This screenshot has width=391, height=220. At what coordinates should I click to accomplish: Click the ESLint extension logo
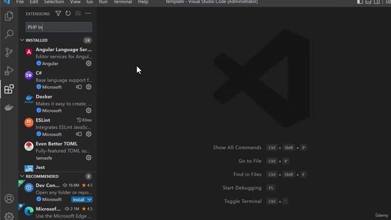29,122
